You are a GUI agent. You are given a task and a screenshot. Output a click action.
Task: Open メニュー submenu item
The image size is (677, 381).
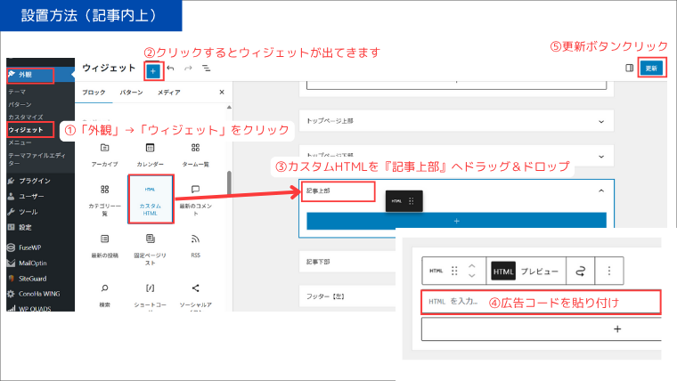point(20,142)
